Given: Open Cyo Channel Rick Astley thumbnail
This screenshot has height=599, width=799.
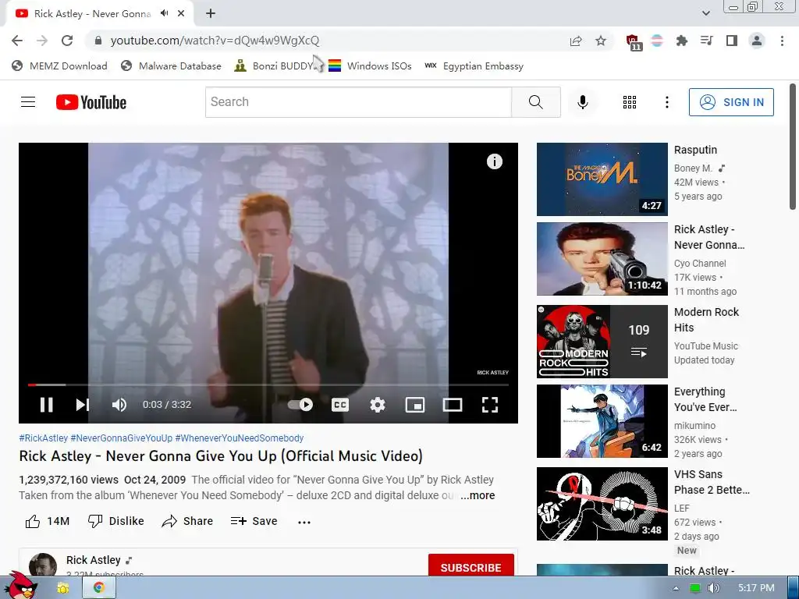Looking at the screenshot, I should coord(602,259).
